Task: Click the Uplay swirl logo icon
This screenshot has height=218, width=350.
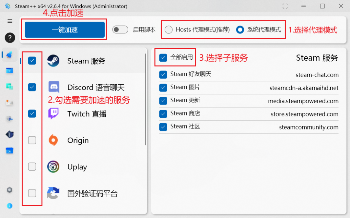Action: pyautogui.click(x=53, y=167)
